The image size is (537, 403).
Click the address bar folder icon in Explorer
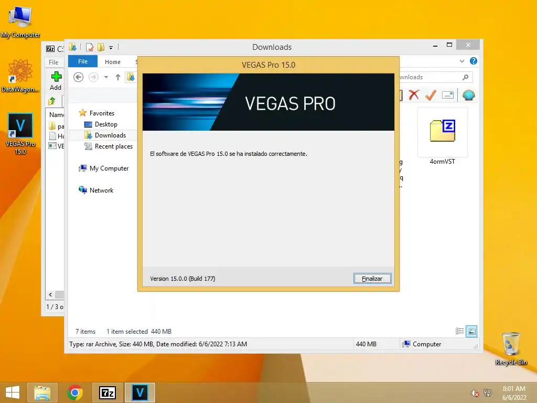(x=131, y=77)
